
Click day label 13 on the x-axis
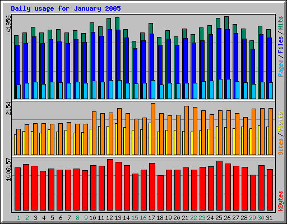point(118,218)
